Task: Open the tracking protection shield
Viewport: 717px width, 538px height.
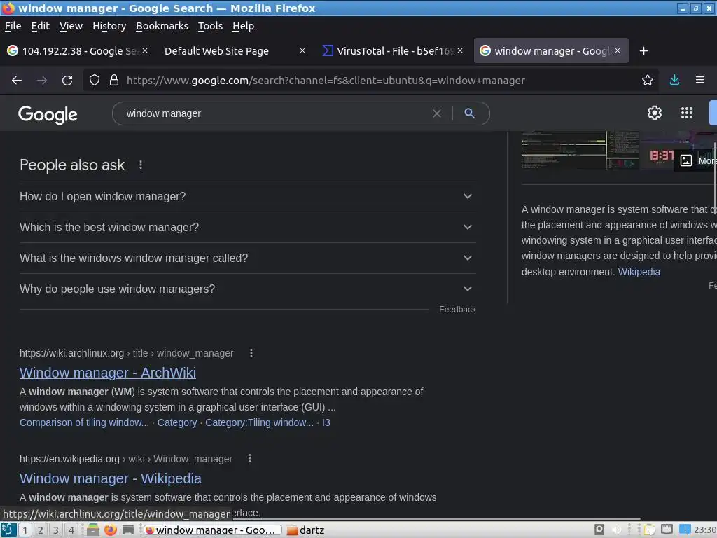Action: [95, 81]
